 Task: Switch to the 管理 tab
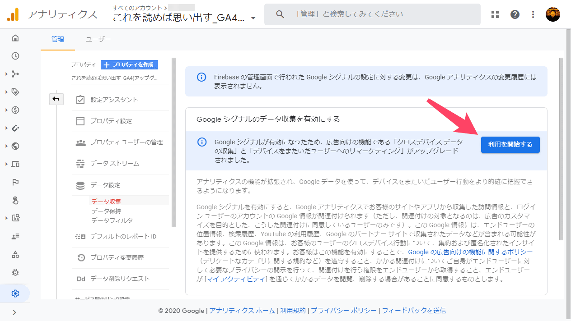[x=58, y=39]
